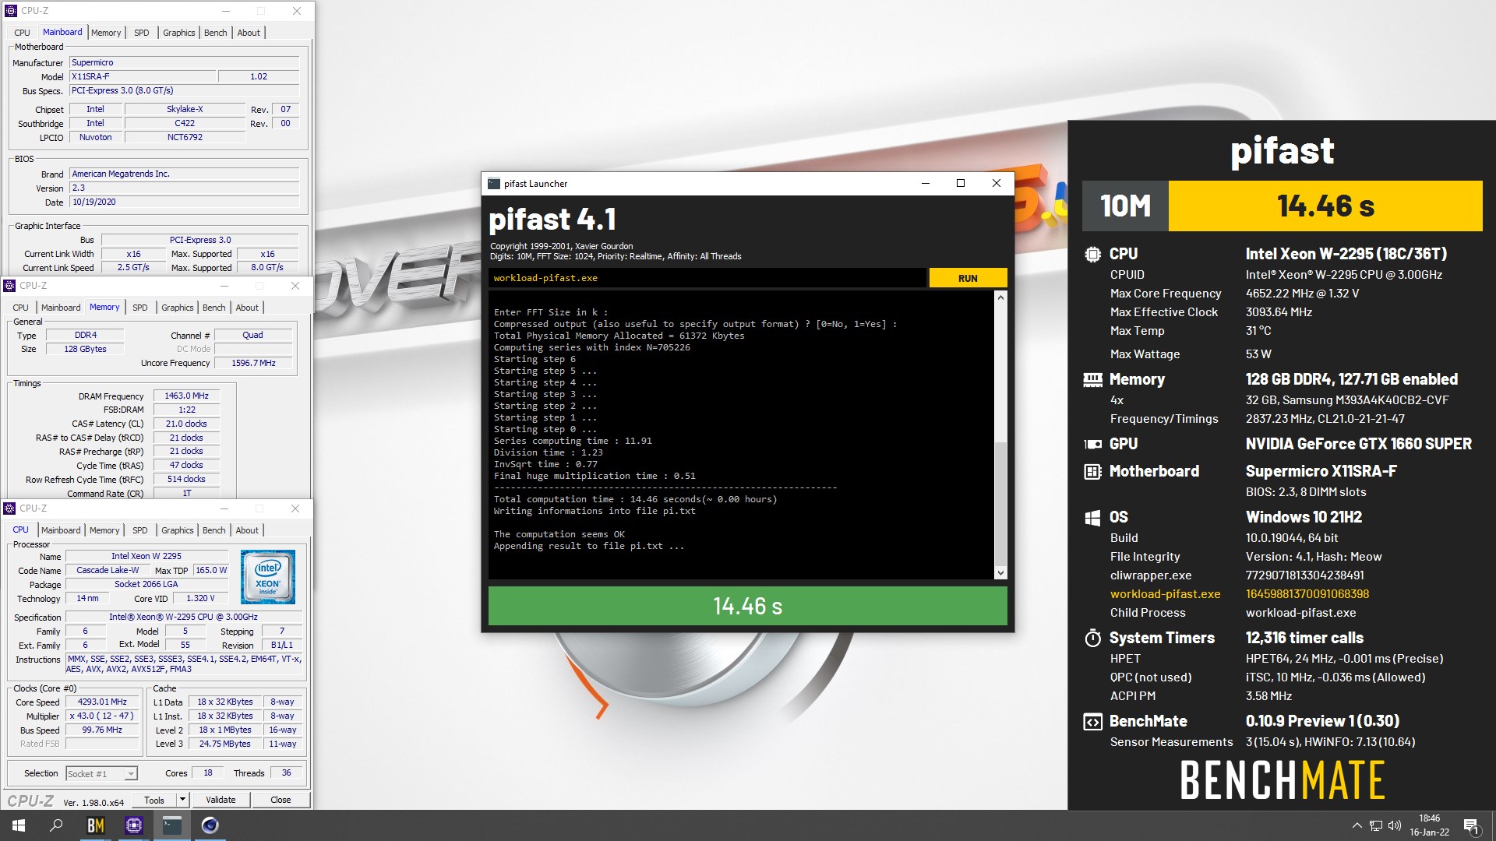Open CPU tab in the top CPU-Z window
This screenshot has height=841, width=1496.
(22, 33)
